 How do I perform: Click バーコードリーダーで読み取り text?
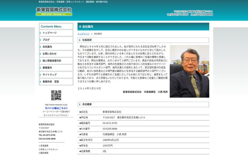click(56, 112)
